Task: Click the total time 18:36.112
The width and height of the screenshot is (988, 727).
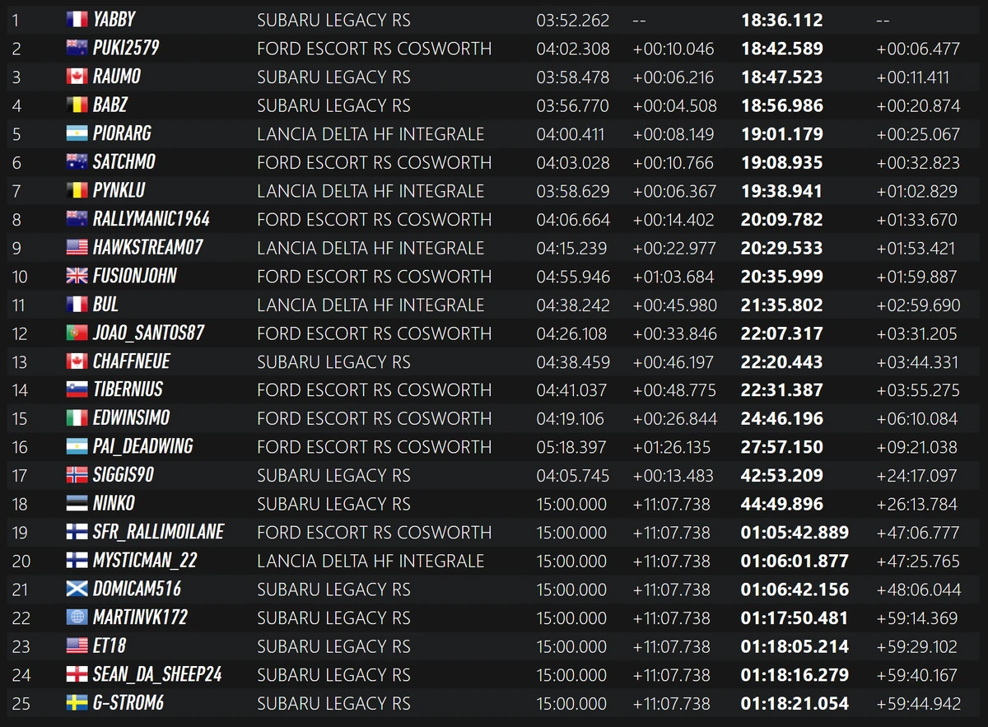Action: (x=781, y=20)
